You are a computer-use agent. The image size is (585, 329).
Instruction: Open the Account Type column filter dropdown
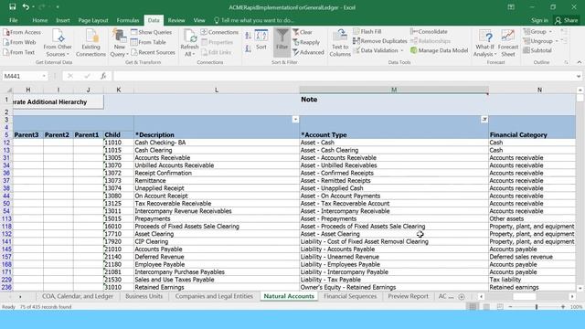coord(484,120)
